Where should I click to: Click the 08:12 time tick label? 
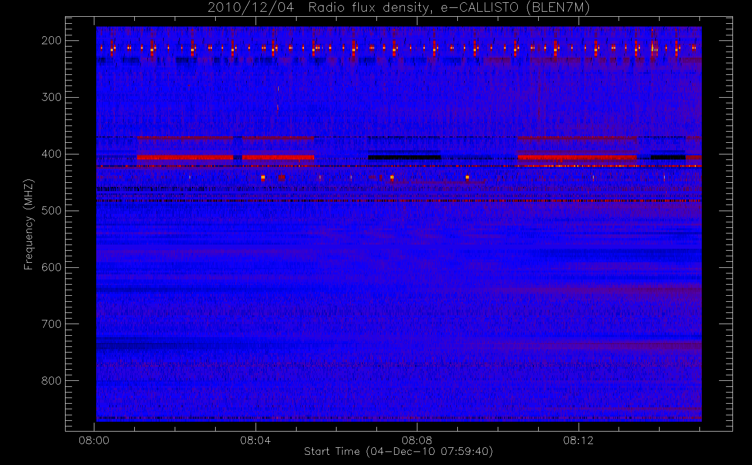579,440
